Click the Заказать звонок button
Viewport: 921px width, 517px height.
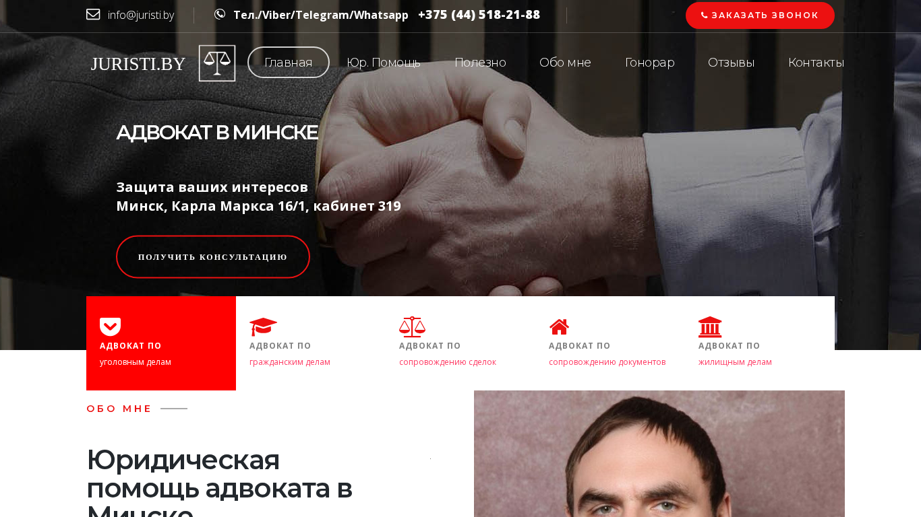point(760,15)
